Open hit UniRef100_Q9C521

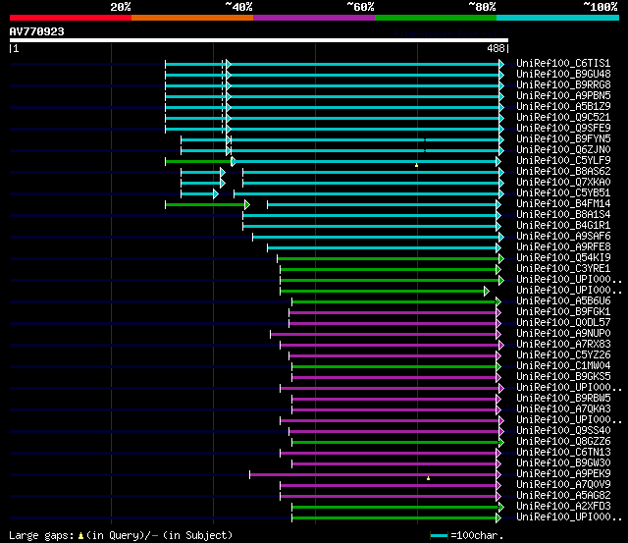(x=563, y=118)
